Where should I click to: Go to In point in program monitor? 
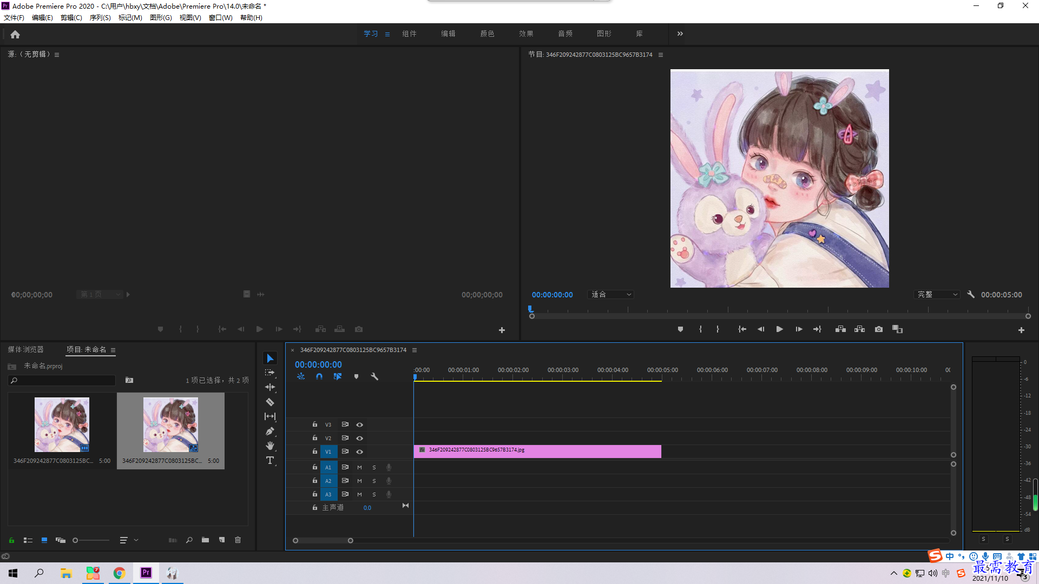[742, 329]
